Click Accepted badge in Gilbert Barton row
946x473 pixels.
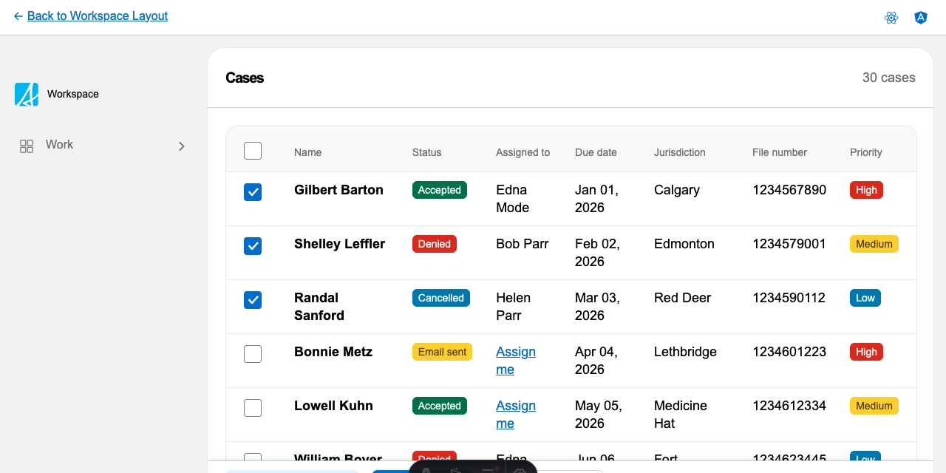(x=440, y=190)
